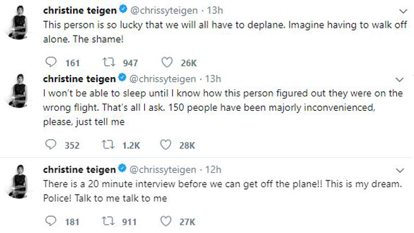414x233 pixels.
Task: Click the avatar beside the '20 minute interview' tweet
Action: (x=19, y=182)
